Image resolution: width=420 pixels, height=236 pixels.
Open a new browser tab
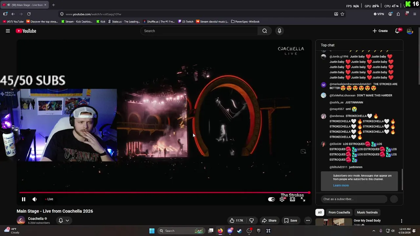tap(53, 5)
